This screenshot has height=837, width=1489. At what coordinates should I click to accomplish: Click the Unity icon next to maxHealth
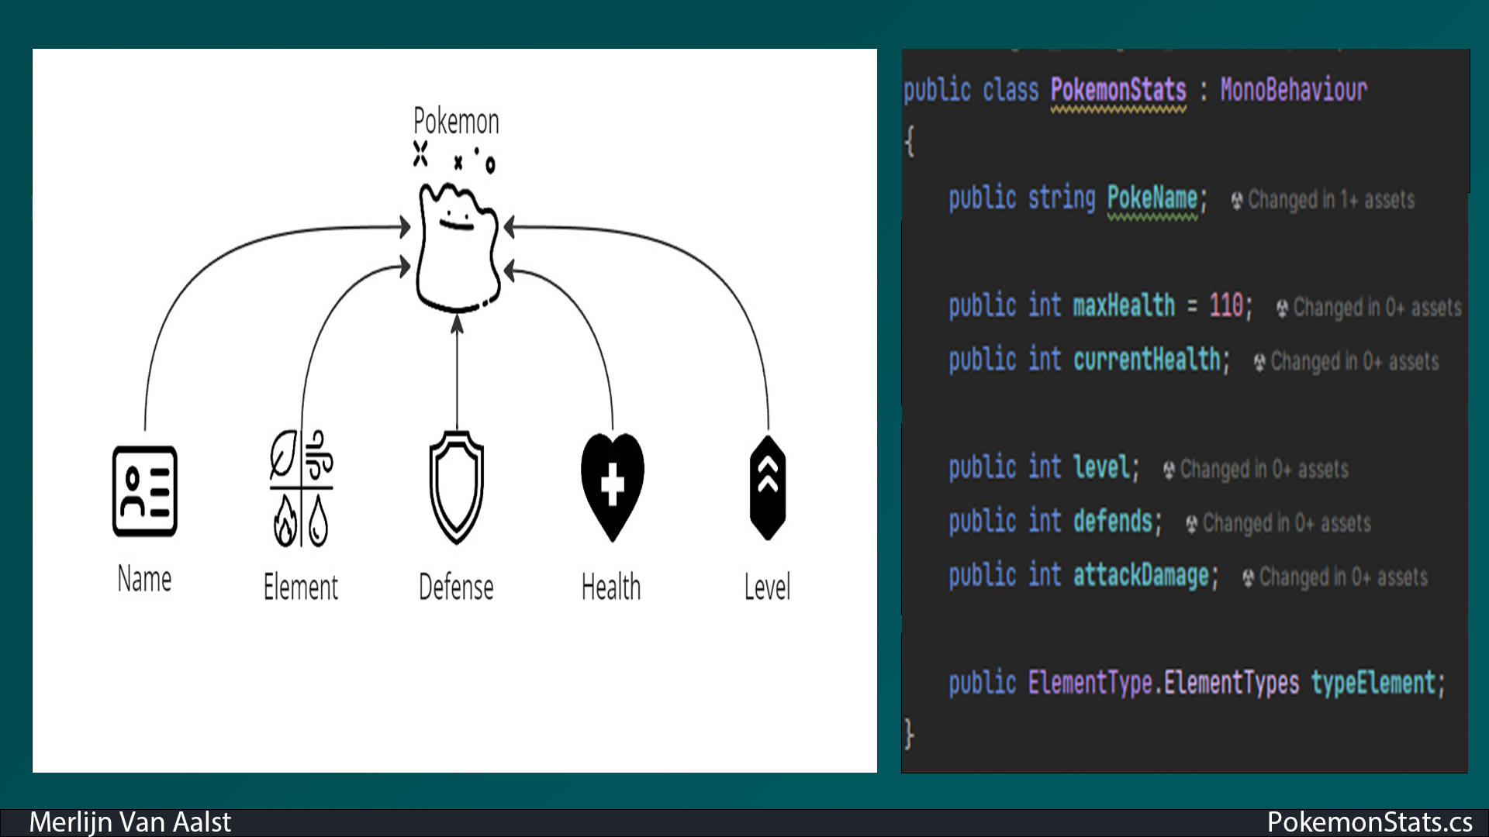coord(1282,308)
